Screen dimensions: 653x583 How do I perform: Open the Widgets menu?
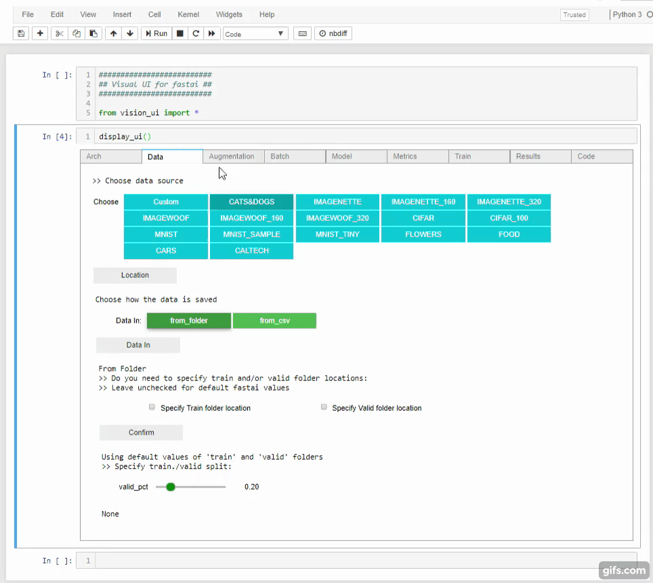(x=229, y=15)
